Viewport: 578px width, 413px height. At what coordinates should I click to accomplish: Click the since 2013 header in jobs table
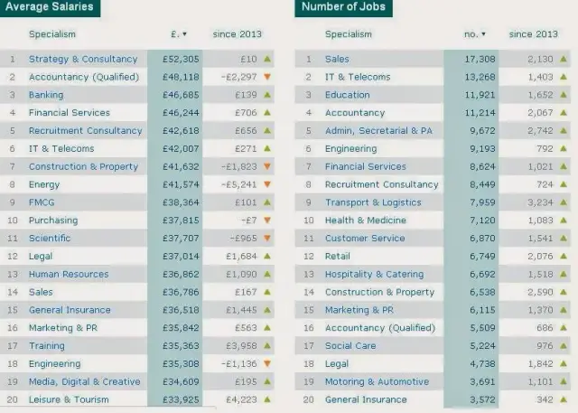[533, 34]
